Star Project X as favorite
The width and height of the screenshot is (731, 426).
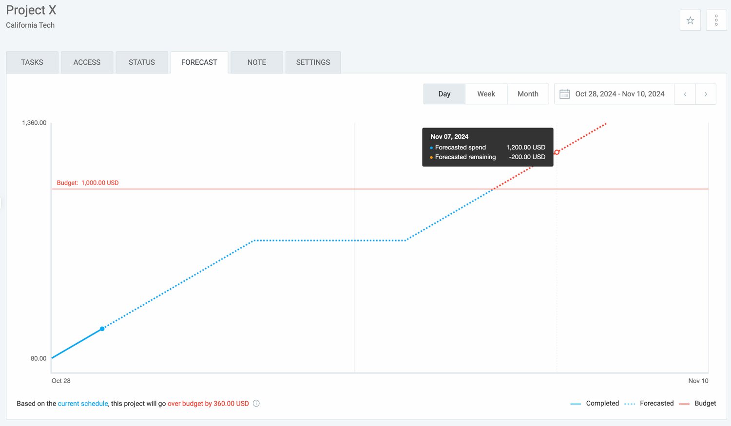(x=690, y=20)
